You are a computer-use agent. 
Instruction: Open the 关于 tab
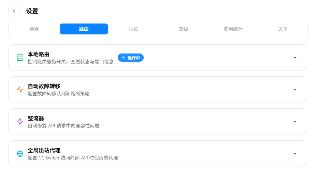283,29
